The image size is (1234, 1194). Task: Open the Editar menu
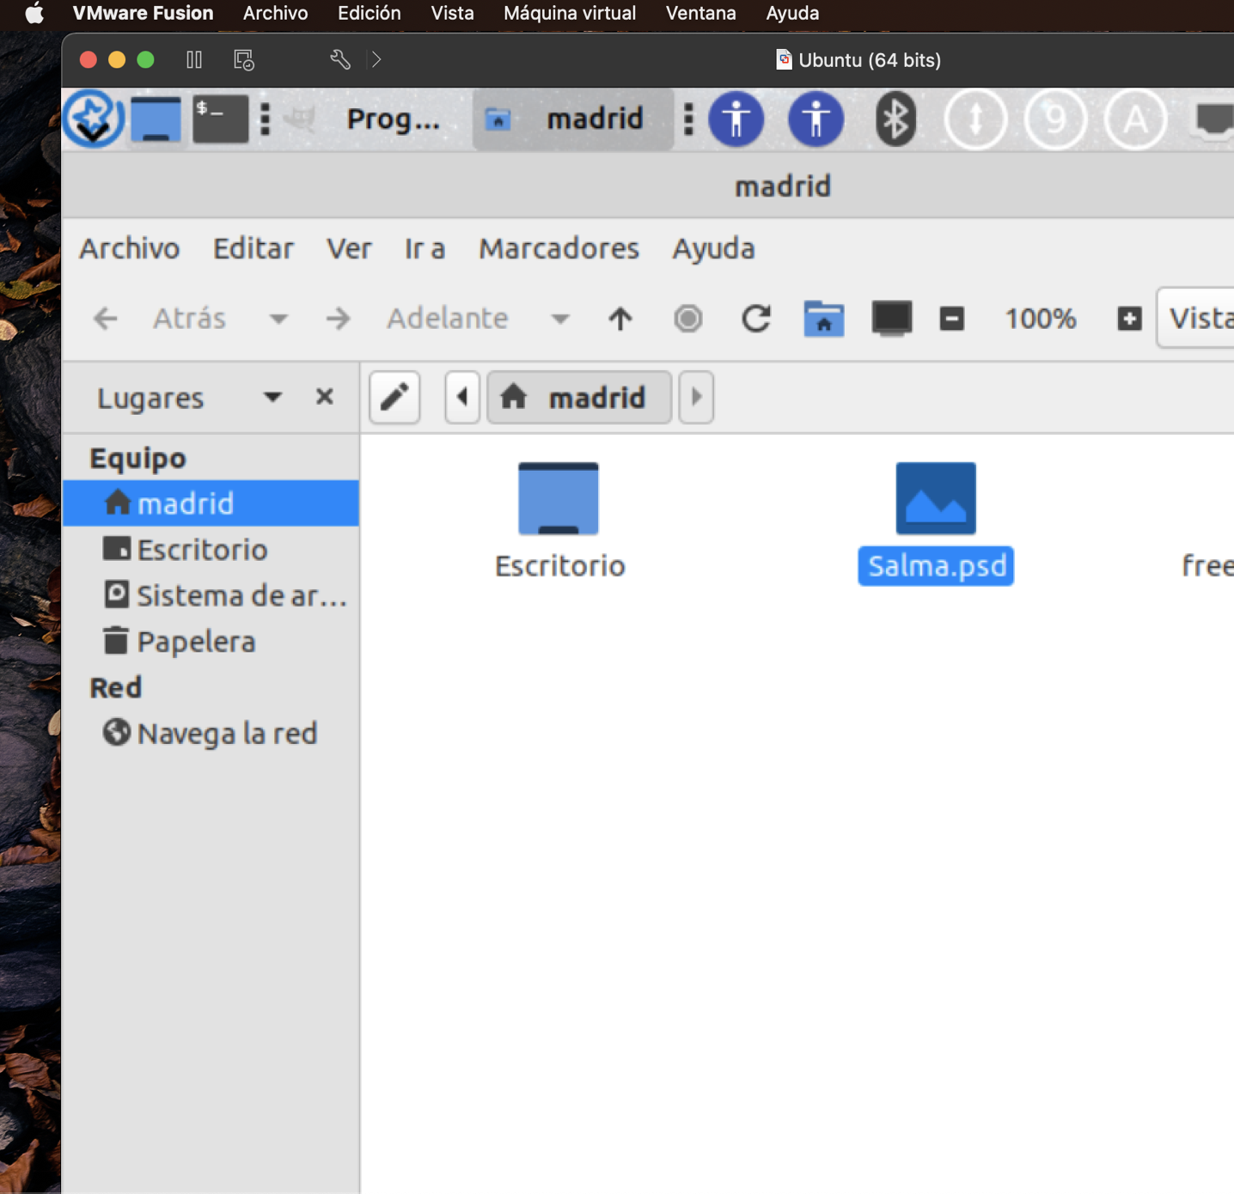[254, 249]
